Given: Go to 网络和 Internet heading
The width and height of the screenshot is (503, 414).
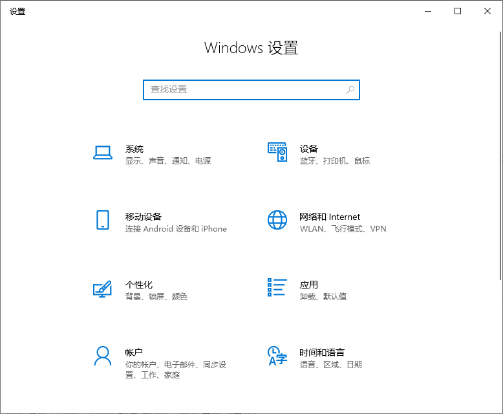Looking at the screenshot, I should tap(330, 217).
